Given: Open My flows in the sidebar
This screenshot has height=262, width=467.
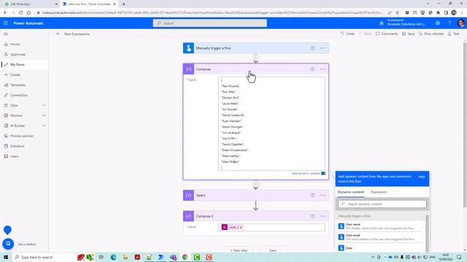Looking at the screenshot, I should [x=18, y=65].
